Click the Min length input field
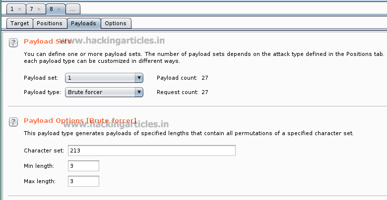 pos(83,166)
